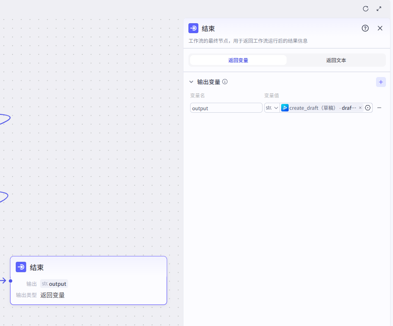Click the hexagon variable selector icon
Screen dimensions: 393x326
pyautogui.click(x=368, y=108)
